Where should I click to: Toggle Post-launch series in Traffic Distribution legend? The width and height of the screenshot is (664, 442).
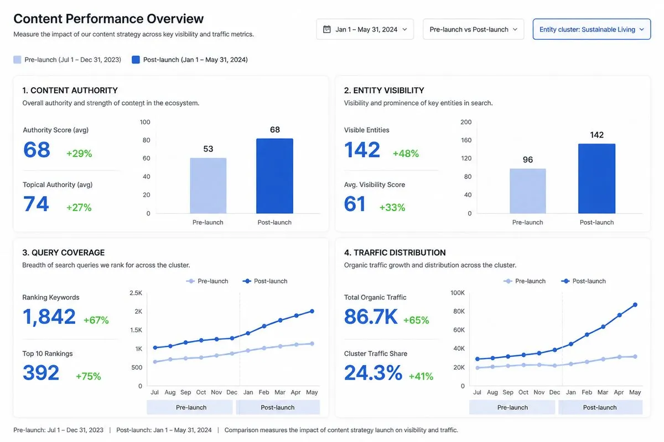pos(583,281)
